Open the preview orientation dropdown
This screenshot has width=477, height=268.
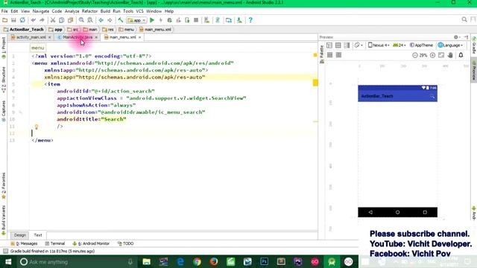(359, 45)
